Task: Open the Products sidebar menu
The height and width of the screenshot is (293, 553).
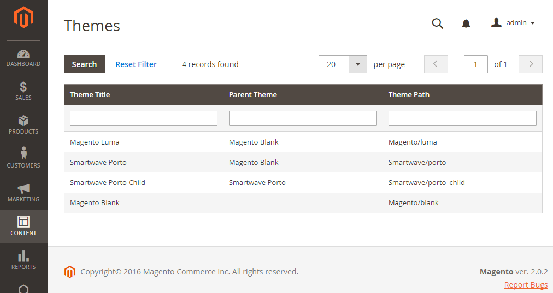Action: click(x=23, y=125)
